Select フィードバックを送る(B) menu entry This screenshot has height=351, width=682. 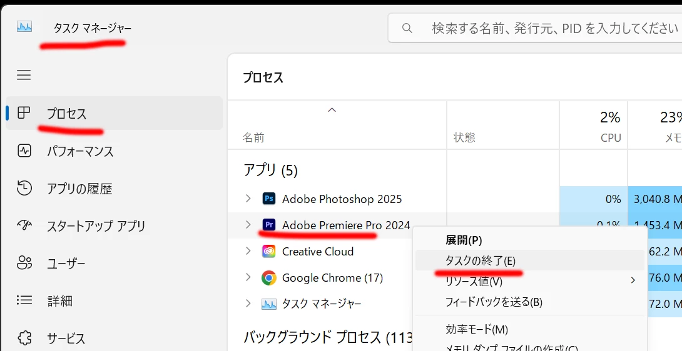(530, 302)
